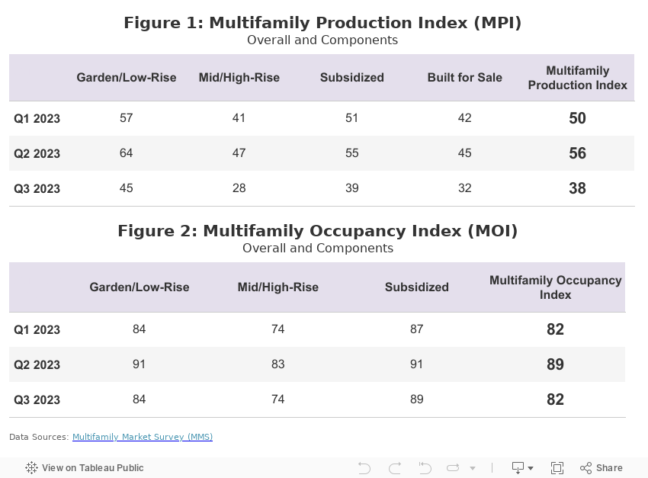The height and width of the screenshot is (478, 648).
Task: Click the Tableau logo icon
Action: (x=31, y=467)
